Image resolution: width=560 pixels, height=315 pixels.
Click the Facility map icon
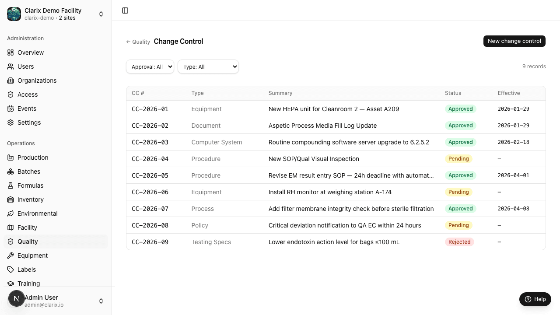10,227
